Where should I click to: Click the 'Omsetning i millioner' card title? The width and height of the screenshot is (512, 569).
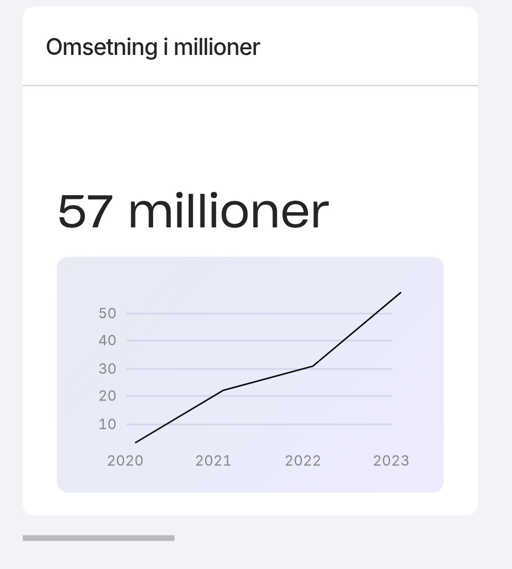tap(153, 47)
